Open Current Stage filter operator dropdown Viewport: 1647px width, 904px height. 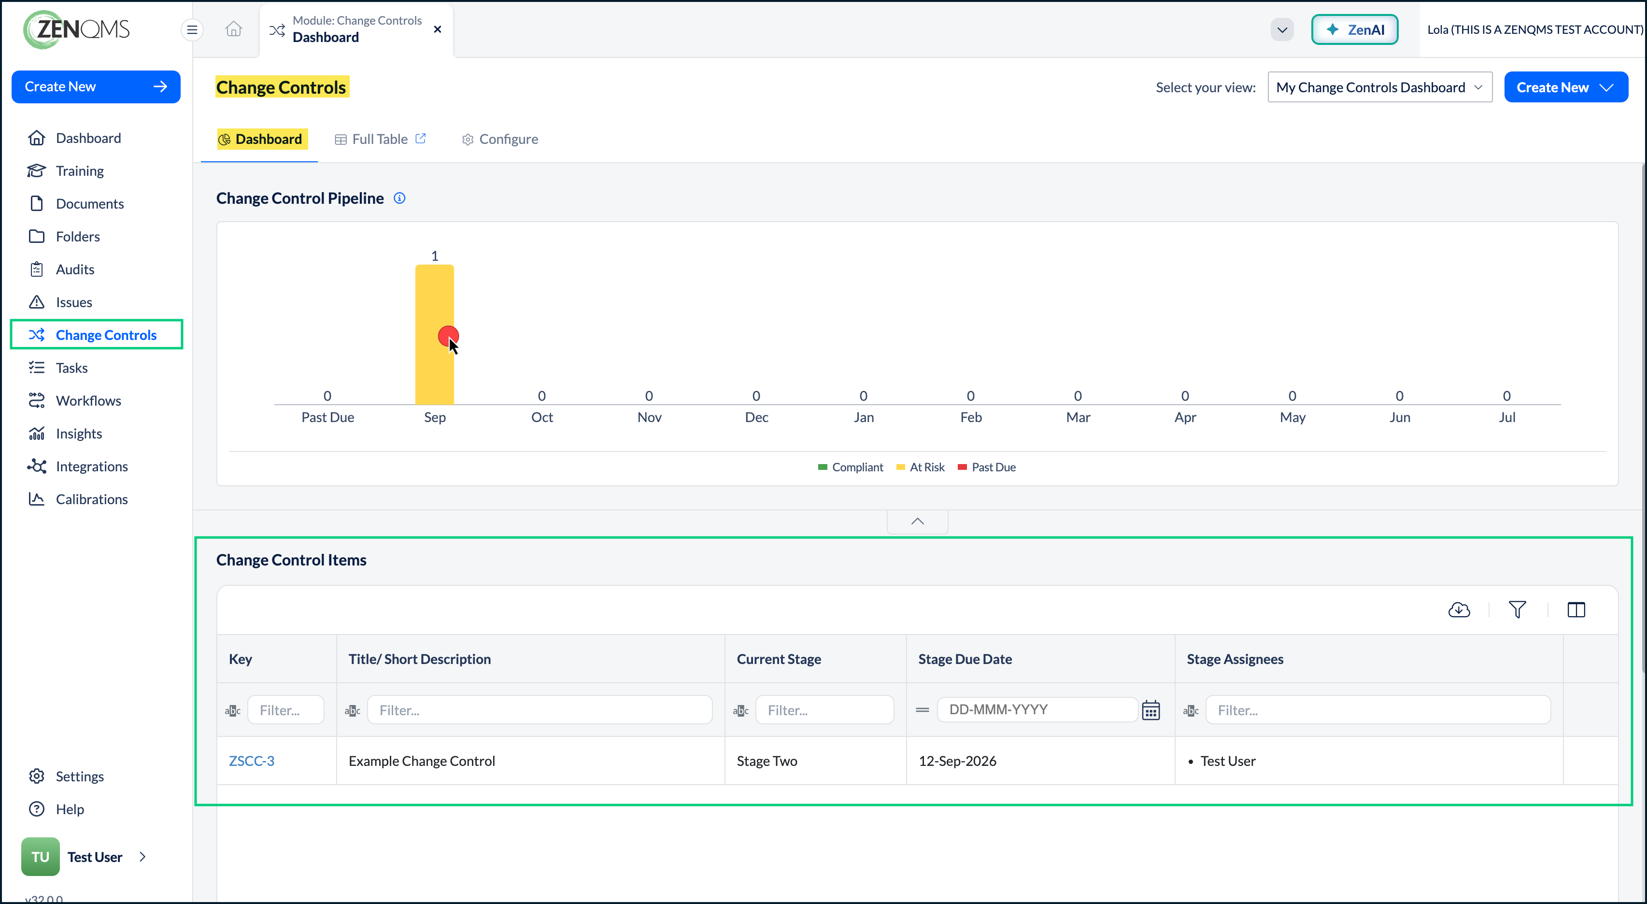pyautogui.click(x=740, y=710)
